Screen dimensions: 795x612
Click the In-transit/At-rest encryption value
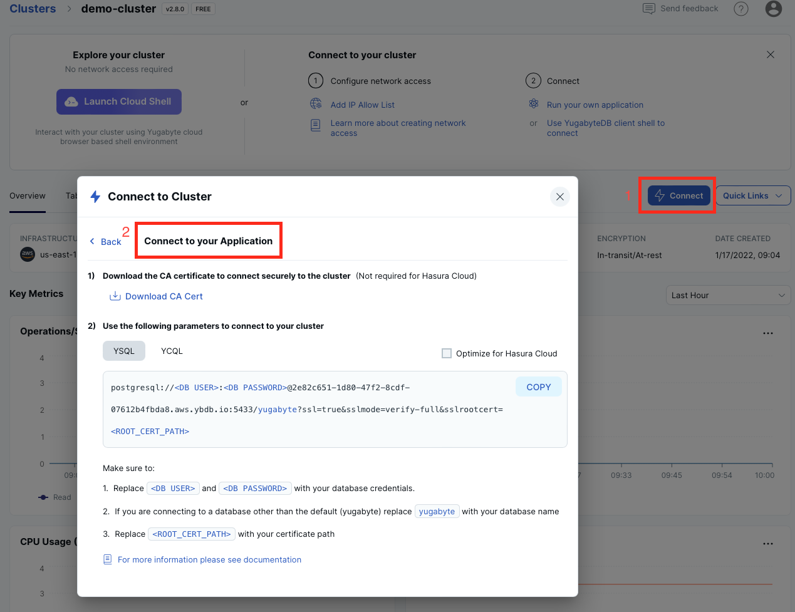click(630, 255)
